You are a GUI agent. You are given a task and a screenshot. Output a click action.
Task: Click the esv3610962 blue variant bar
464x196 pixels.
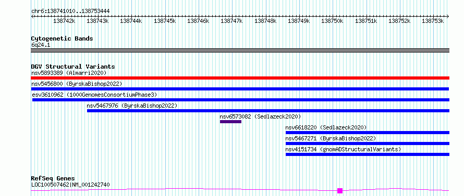point(241,100)
